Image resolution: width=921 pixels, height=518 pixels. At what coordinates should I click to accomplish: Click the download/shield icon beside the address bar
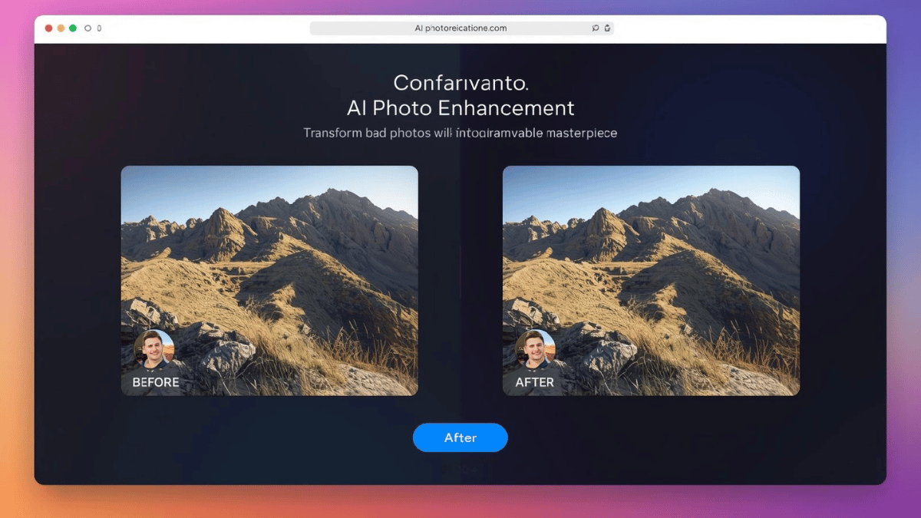tap(606, 28)
